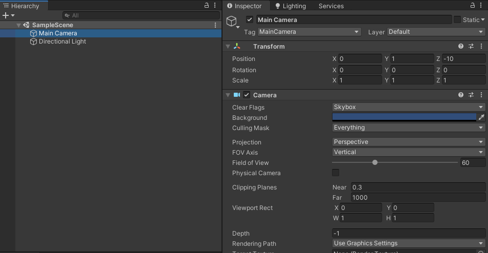
Task: Open Camera component help reference
Action: (461, 95)
